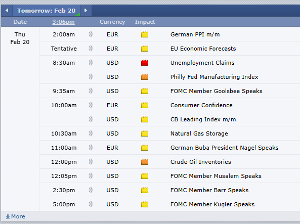Click orange impact icon for Crude Oil Inventories
Viewport: 300px width, 224px height.
(145, 162)
